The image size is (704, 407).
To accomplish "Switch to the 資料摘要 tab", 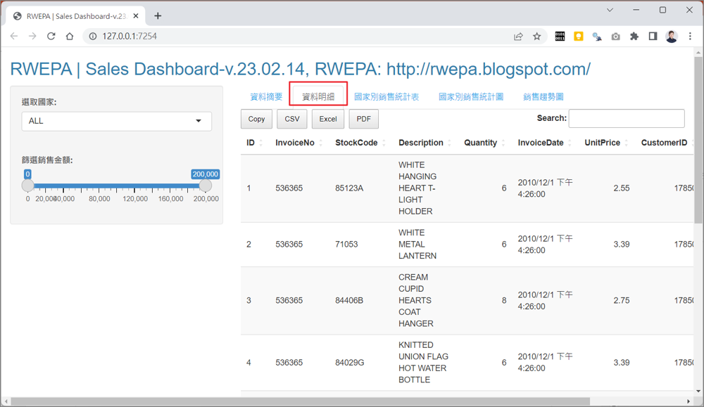I will pos(266,97).
